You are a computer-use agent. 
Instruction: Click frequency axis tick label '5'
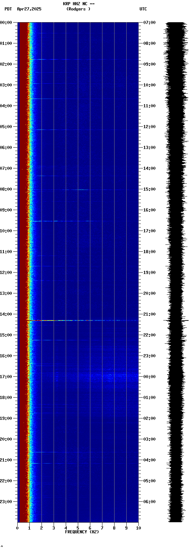[78, 528]
